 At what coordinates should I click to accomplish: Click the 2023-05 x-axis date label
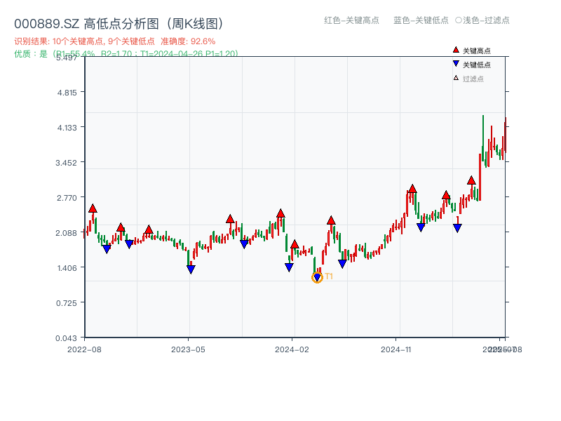(188, 349)
